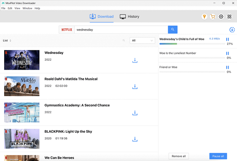Click the 'Friend or Woe' title
The image size is (237, 161).
coord(168,67)
